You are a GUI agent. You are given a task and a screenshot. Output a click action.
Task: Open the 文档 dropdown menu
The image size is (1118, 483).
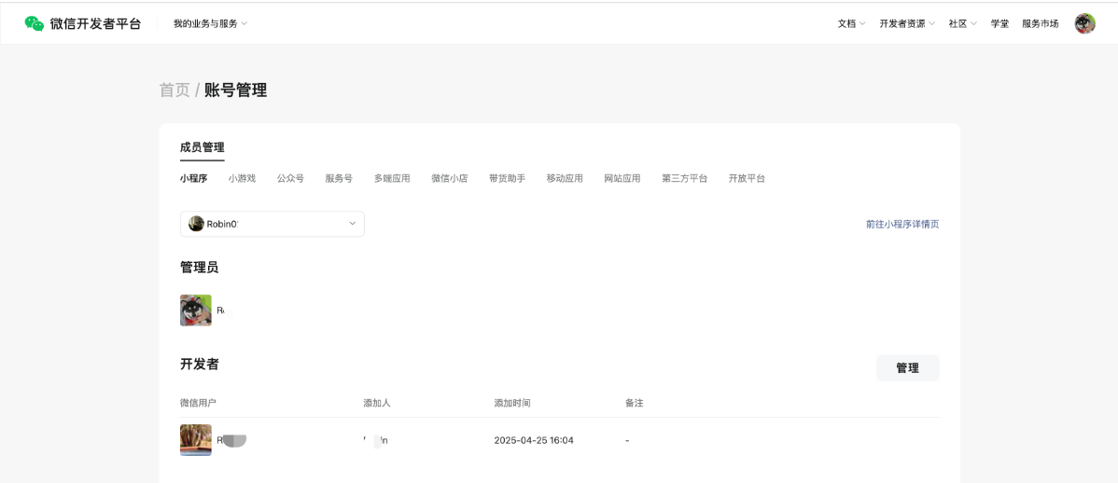(x=851, y=23)
